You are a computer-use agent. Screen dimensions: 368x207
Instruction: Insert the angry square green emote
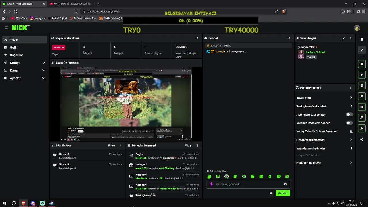[x=218, y=176]
